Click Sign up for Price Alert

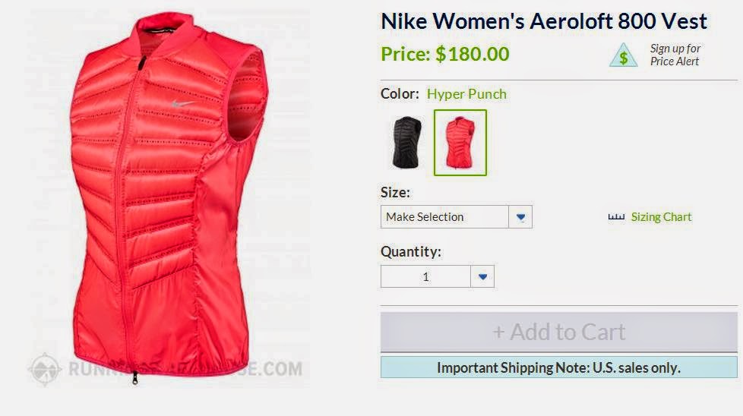pos(675,55)
